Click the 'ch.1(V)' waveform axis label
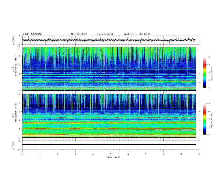 point(14,40)
